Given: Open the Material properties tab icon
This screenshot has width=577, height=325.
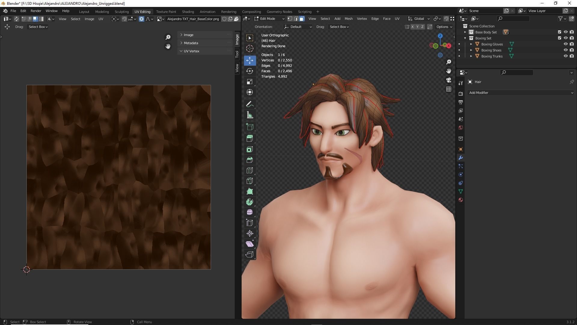Looking at the screenshot, I should coord(461,200).
